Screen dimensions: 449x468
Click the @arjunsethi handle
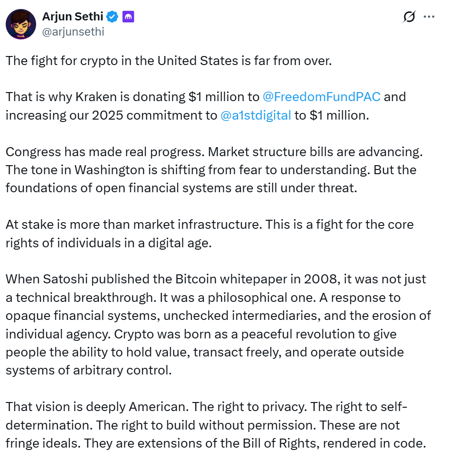pyautogui.click(x=73, y=32)
